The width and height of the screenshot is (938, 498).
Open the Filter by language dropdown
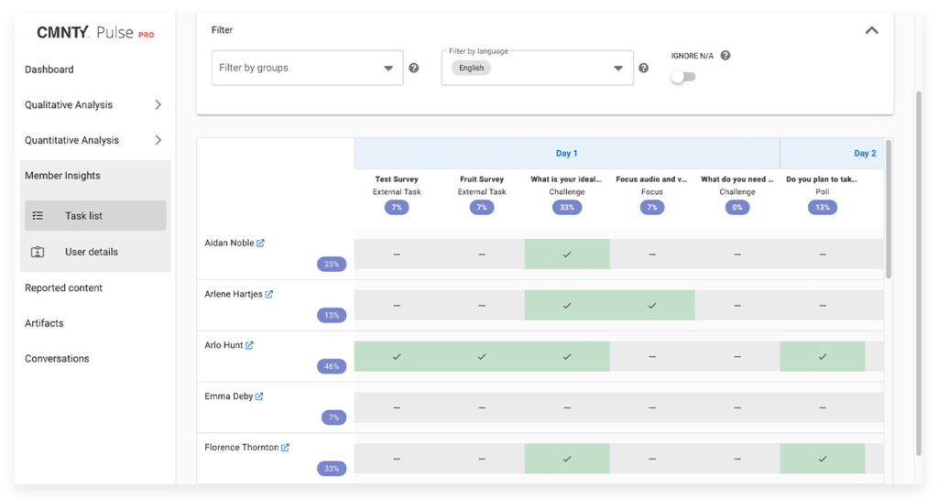point(537,68)
